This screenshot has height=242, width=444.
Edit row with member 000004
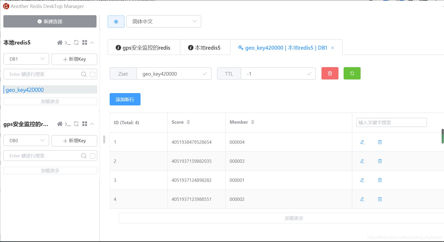362,142
